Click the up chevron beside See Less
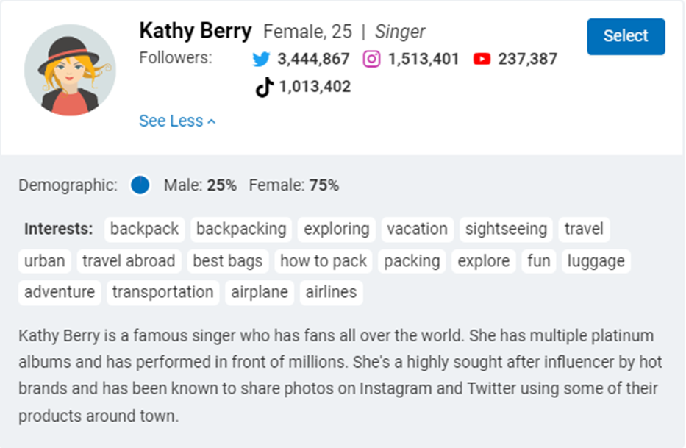Image resolution: width=686 pixels, height=448 pixels. point(211,121)
